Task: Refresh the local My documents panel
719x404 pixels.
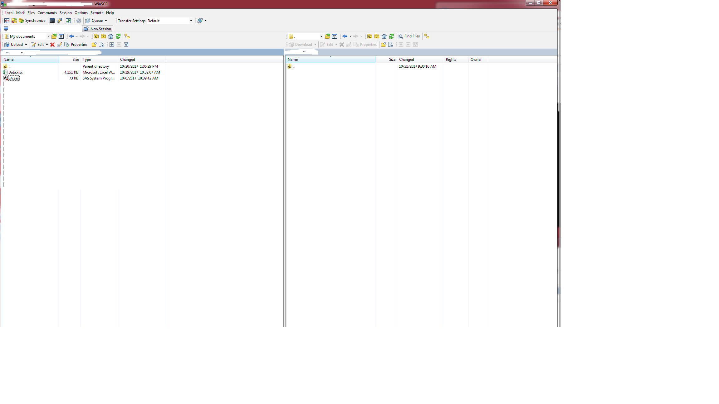Action: pyautogui.click(x=118, y=36)
